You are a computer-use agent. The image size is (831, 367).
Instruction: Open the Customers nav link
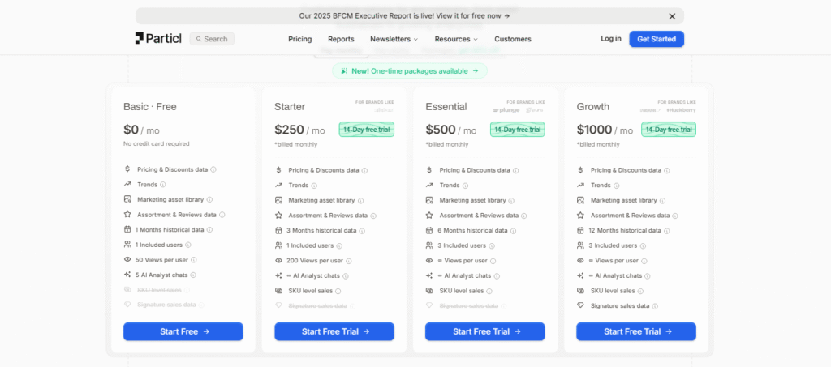point(513,39)
